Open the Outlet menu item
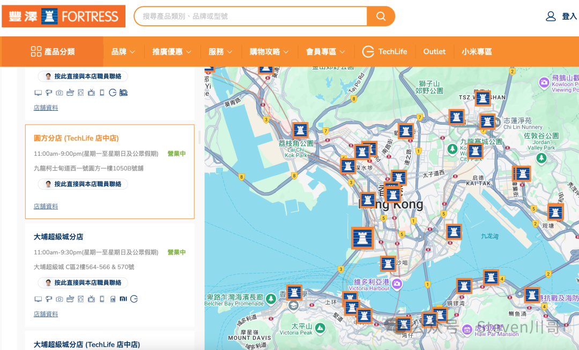This screenshot has height=350, width=579. click(434, 51)
